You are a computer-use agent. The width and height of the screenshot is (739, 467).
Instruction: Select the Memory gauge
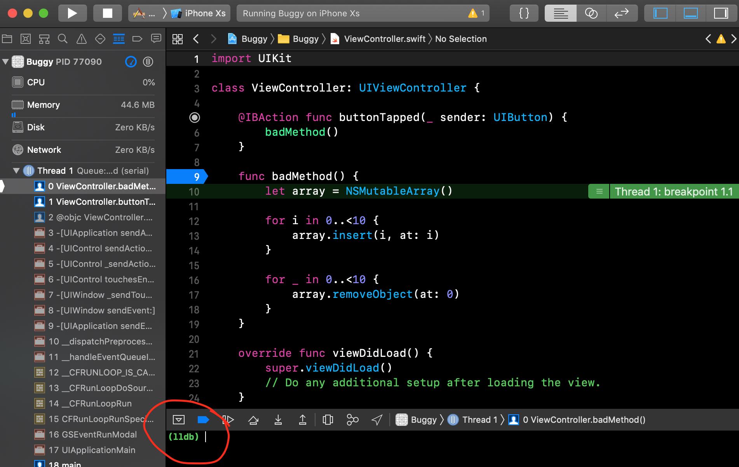(83, 105)
